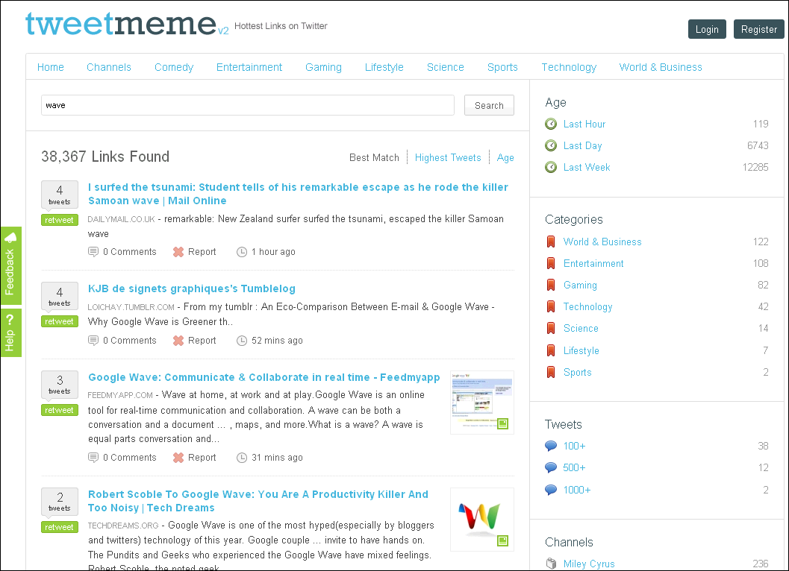Go to the Home navigation tab
Screen dimensions: 789x571
tap(50, 67)
